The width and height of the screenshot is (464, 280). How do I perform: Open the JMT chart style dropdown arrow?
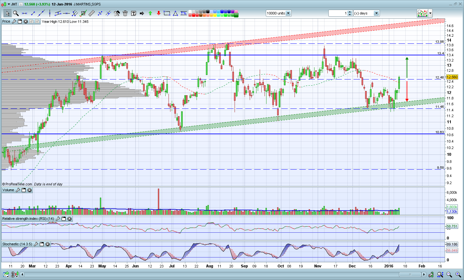pyautogui.click(x=8, y=4)
